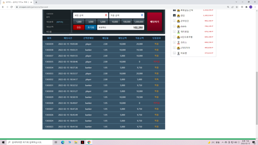Click the level medal icon beside dialnb
The width and height of the screenshot is (258, 145).
click(x=178, y=27)
